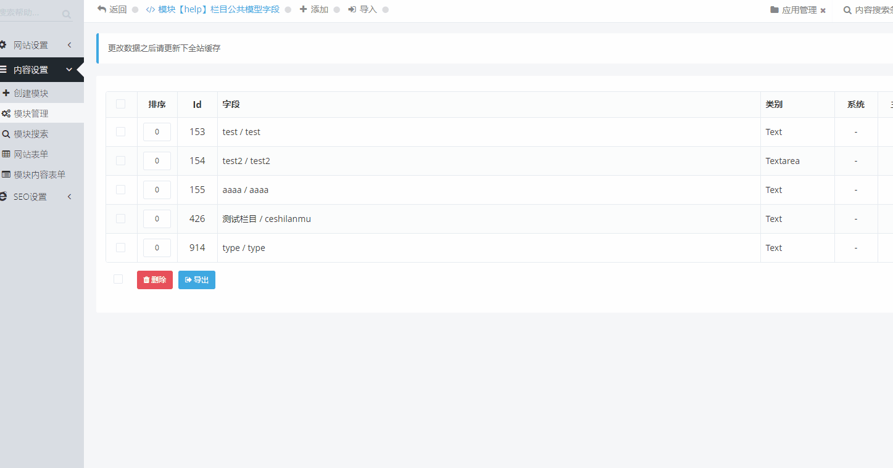
Task: Click the table icon beside 网站表单
Action: pos(6,154)
